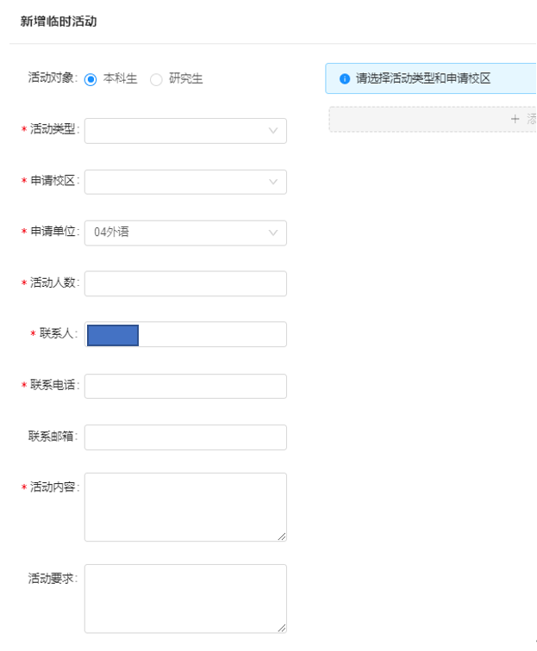537x651 pixels.
Task: Open the 活动类型 dropdown
Action: (185, 131)
